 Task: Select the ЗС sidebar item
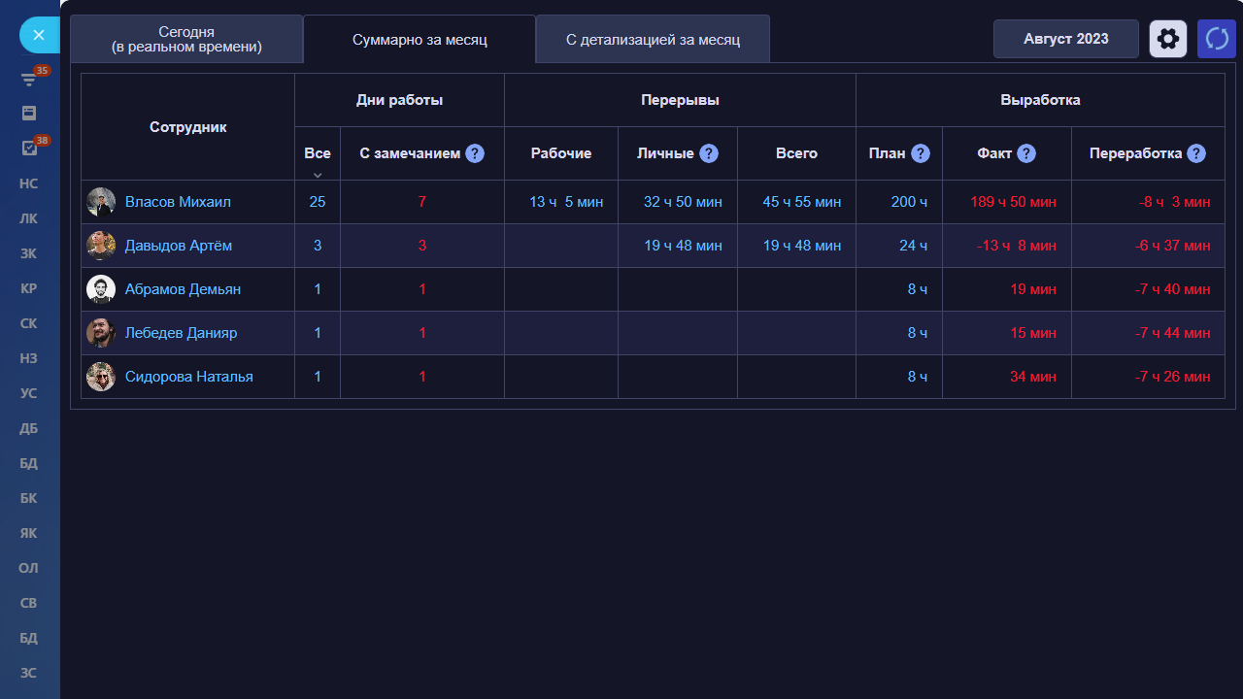coord(29,673)
